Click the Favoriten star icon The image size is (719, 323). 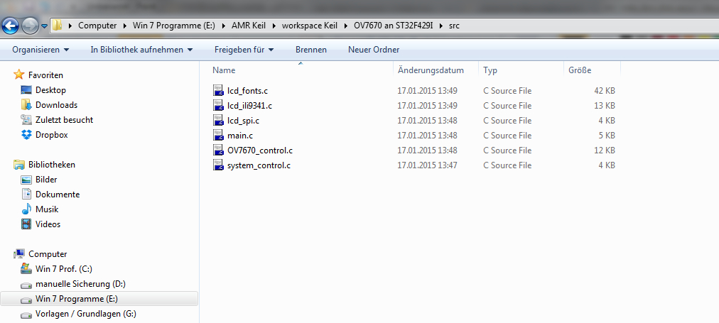click(x=18, y=75)
